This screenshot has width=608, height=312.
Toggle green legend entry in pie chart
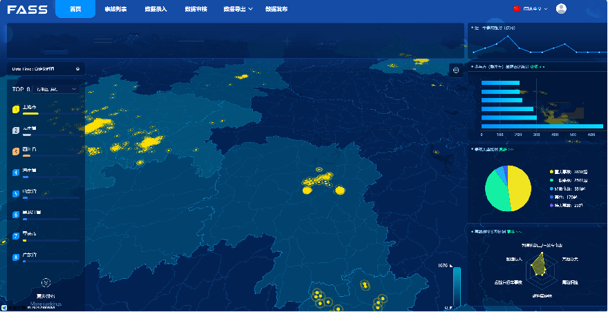(551, 180)
